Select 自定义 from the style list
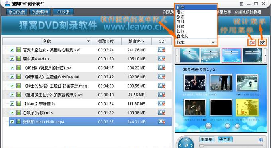The width and height of the screenshot is (271, 148). click(182, 36)
